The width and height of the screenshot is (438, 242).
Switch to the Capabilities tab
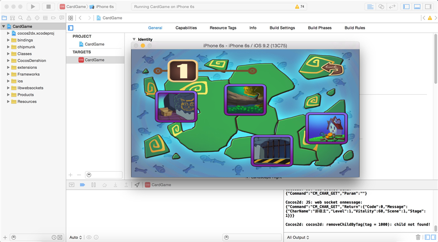(186, 28)
